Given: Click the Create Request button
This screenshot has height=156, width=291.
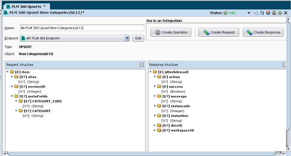Looking at the screenshot, I should tap(219, 32).
